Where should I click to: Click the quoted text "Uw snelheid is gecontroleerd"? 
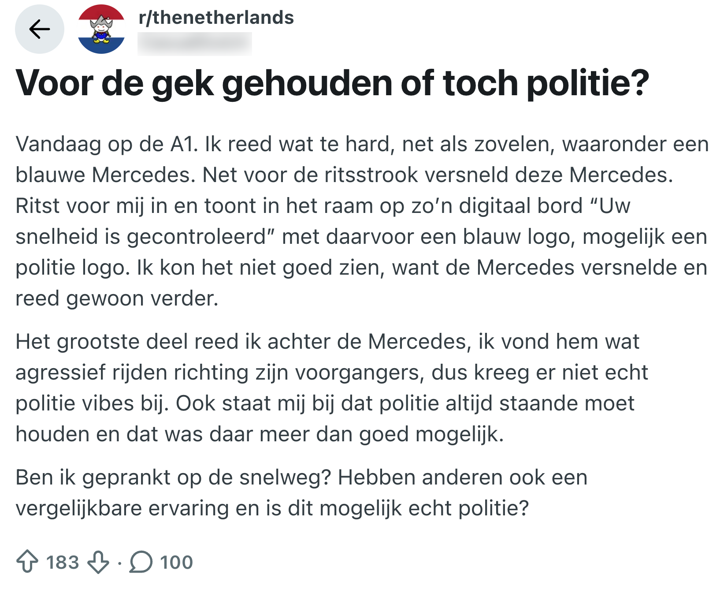coord(141,237)
